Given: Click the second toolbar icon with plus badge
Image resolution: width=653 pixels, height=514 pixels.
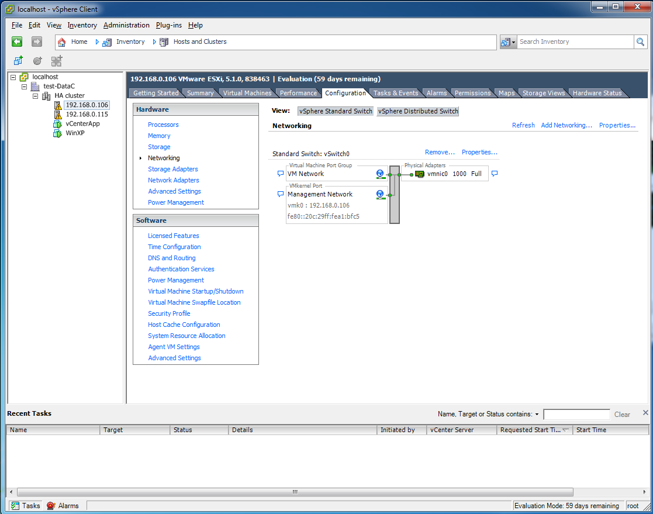Looking at the screenshot, I should (x=37, y=61).
